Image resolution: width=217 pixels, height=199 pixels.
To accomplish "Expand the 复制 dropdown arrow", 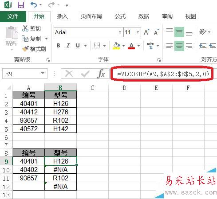I will [47, 39].
